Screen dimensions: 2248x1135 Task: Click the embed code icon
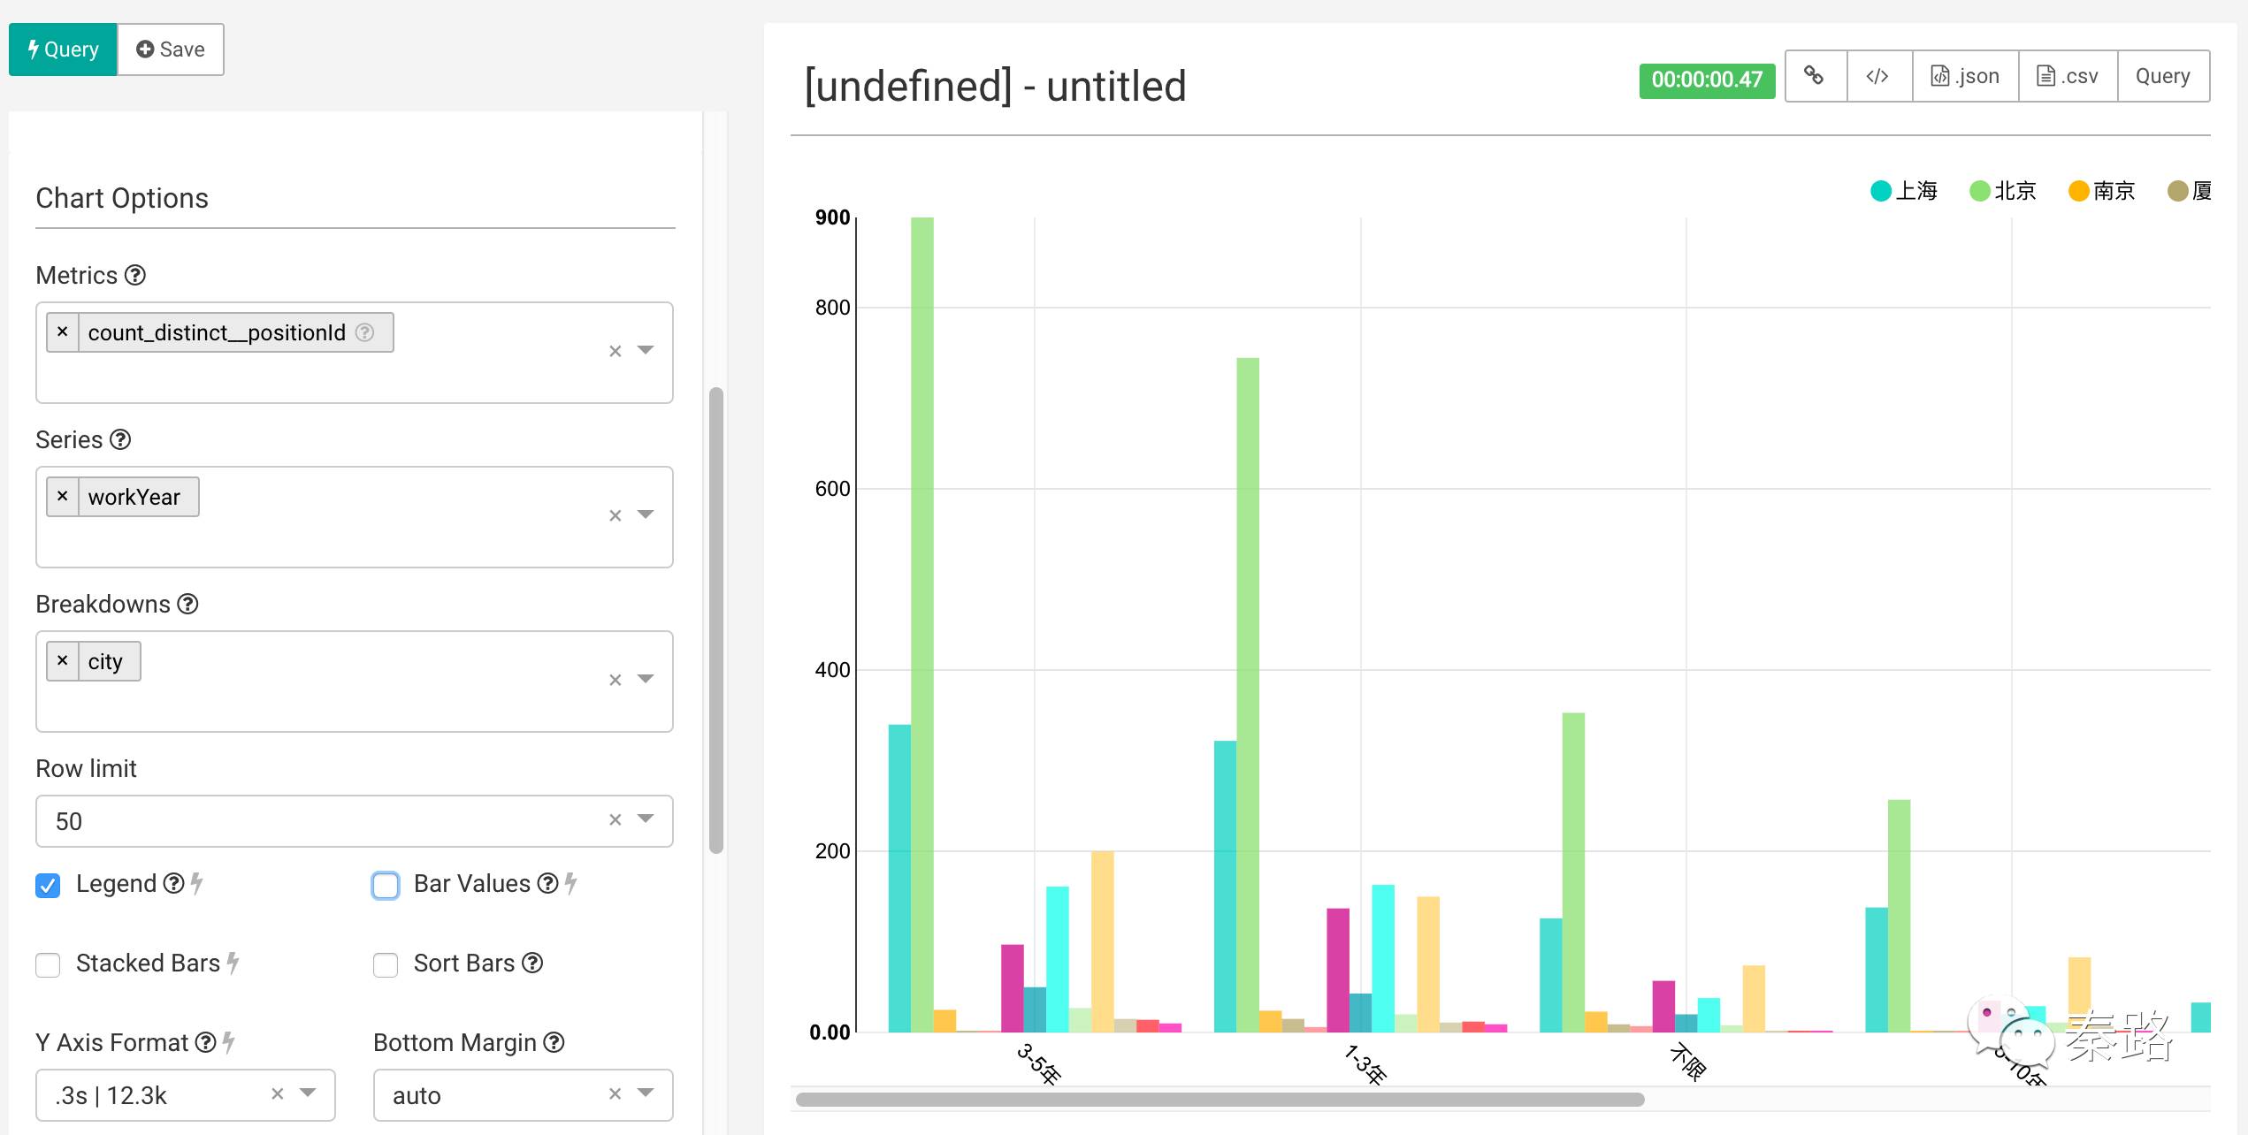[x=1878, y=76]
